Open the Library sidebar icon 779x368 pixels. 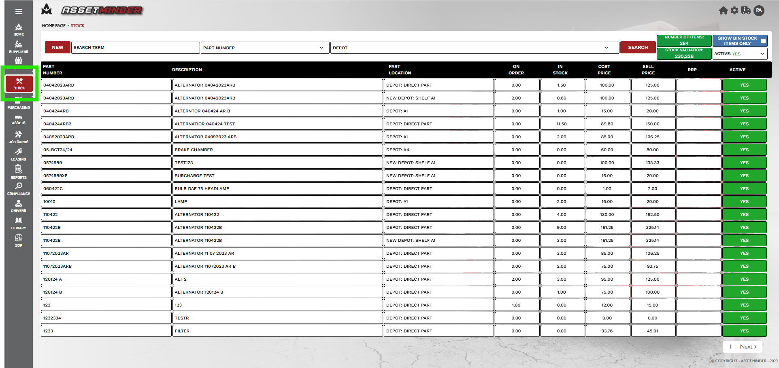coord(19,223)
